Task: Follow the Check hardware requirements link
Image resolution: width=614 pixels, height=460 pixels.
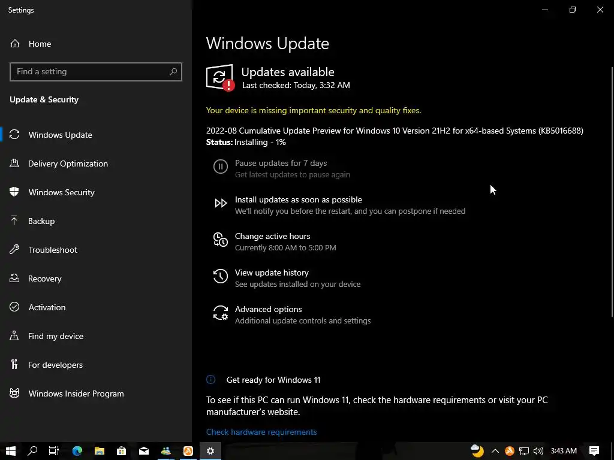Action: tap(261, 432)
